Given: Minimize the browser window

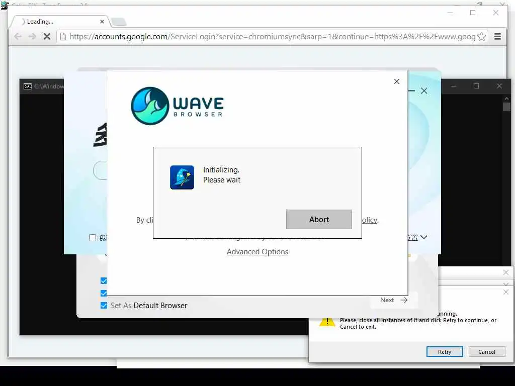Looking at the screenshot, I should point(450,13).
